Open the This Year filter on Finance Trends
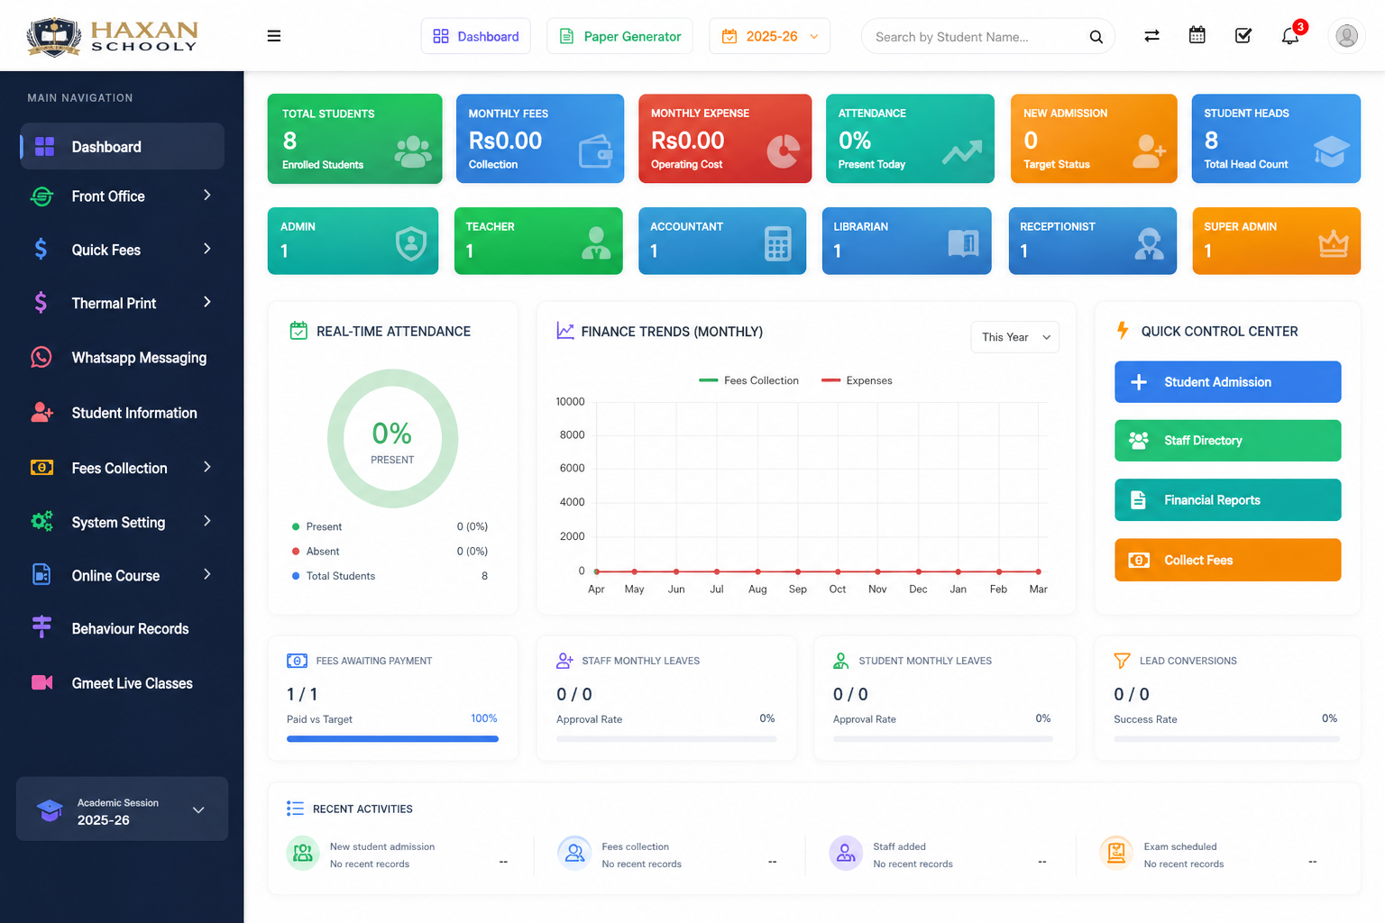 [1014, 337]
